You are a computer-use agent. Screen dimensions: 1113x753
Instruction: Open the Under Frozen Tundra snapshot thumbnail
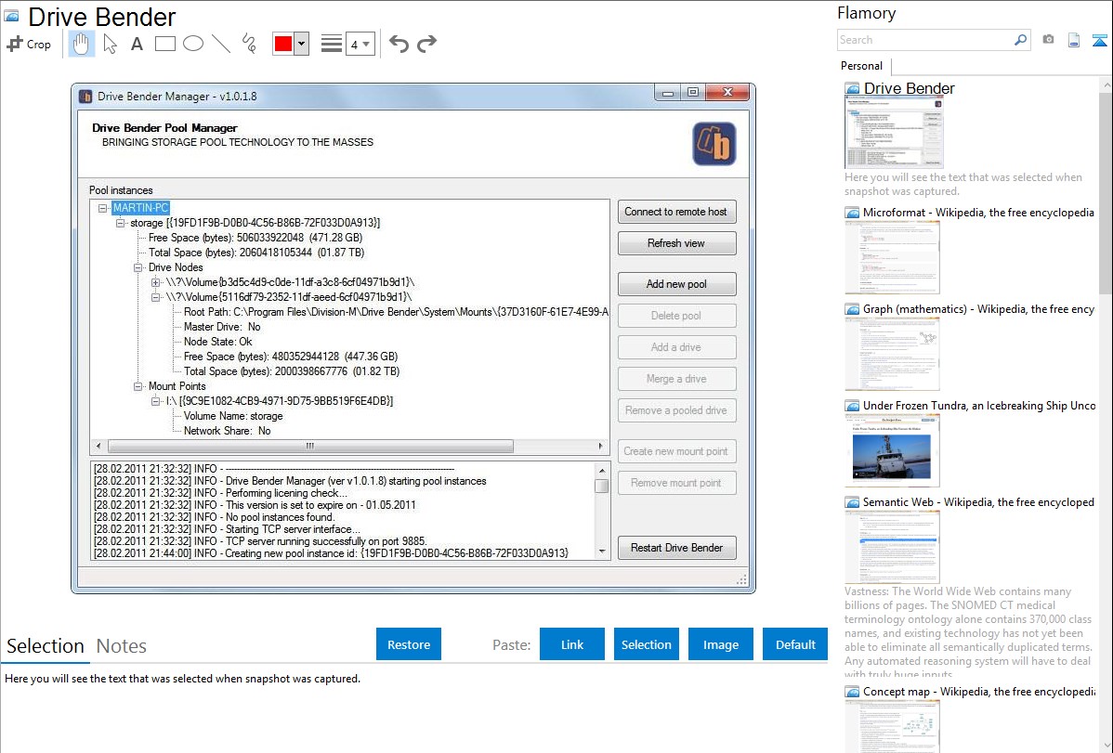click(892, 449)
